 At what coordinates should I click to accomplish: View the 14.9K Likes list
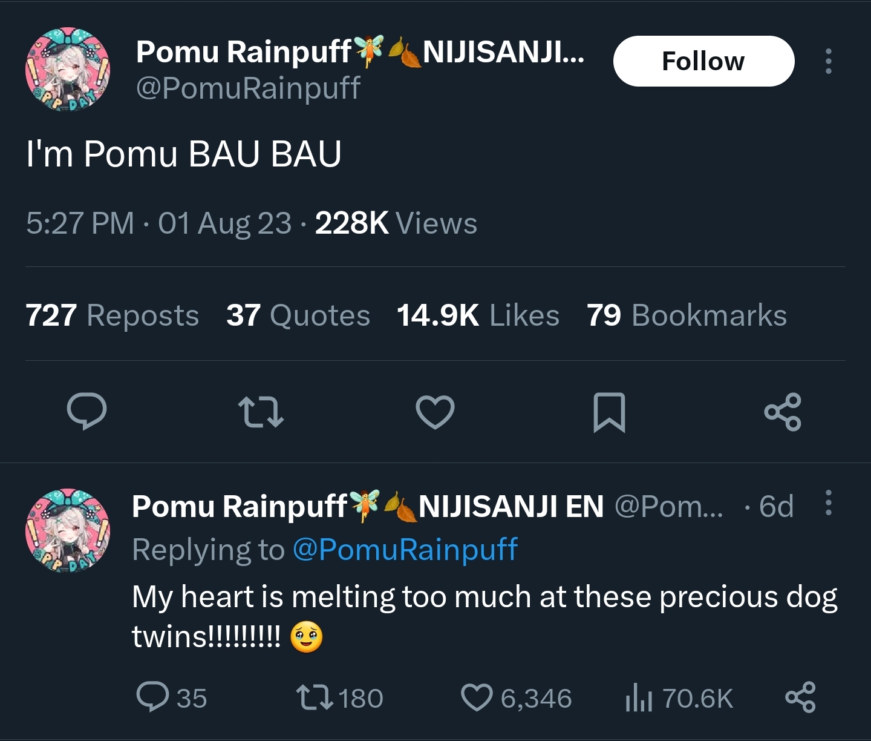tap(478, 315)
